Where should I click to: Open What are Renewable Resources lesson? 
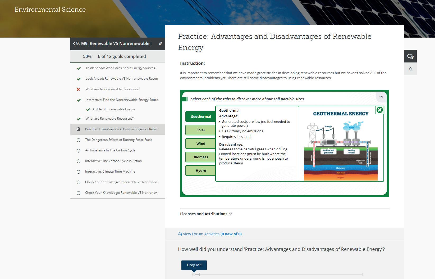coord(109,119)
